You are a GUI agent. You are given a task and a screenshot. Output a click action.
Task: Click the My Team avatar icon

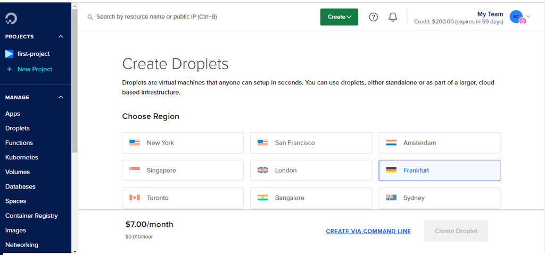(x=516, y=17)
